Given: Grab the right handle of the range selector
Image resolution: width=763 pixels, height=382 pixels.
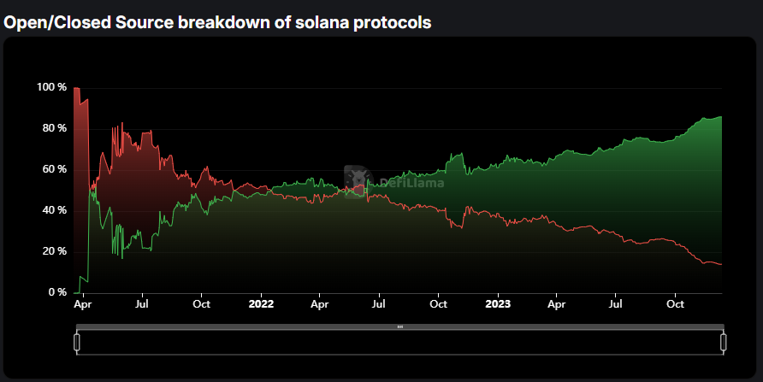Looking at the screenshot, I should click(724, 343).
